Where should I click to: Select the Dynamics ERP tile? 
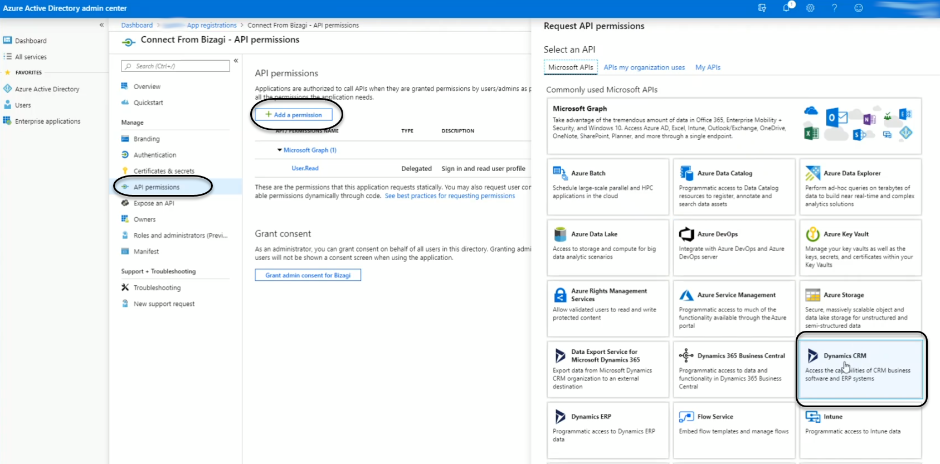pyautogui.click(x=608, y=430)
